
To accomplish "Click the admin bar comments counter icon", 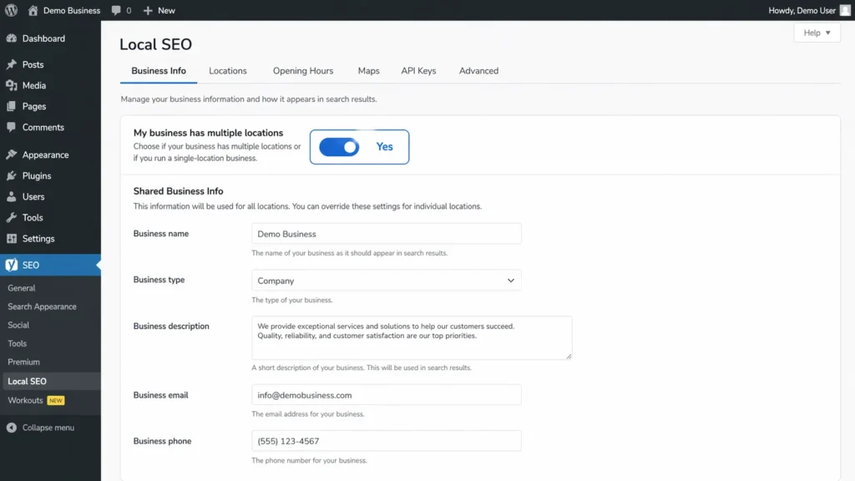I will pyautogui.click(x=117, y=10).
